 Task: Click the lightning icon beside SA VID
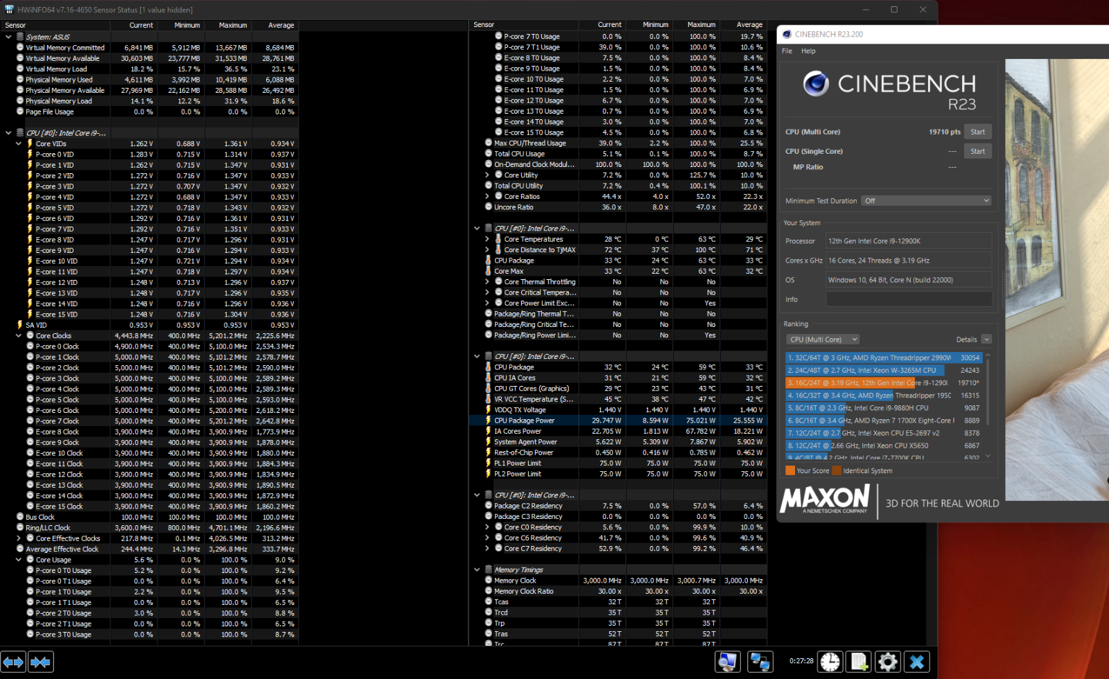(x=20, y=325)
